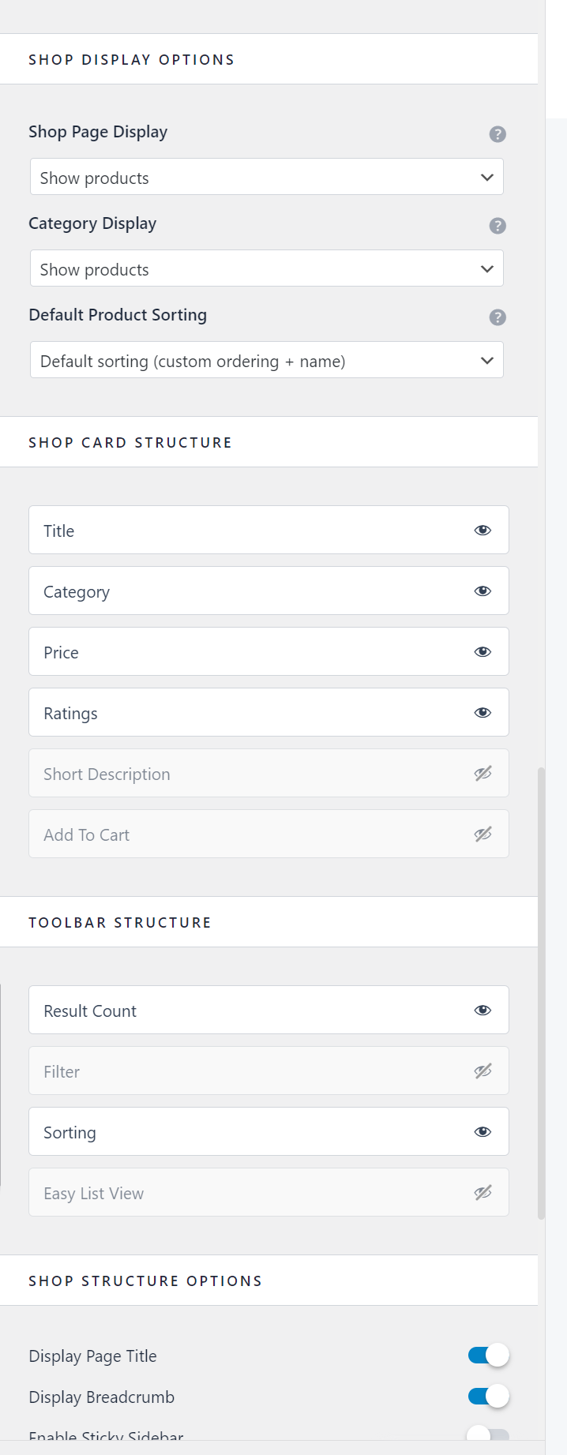
Task: Hide the Sorting toolbar item
Action: [x=483, y=1132]
